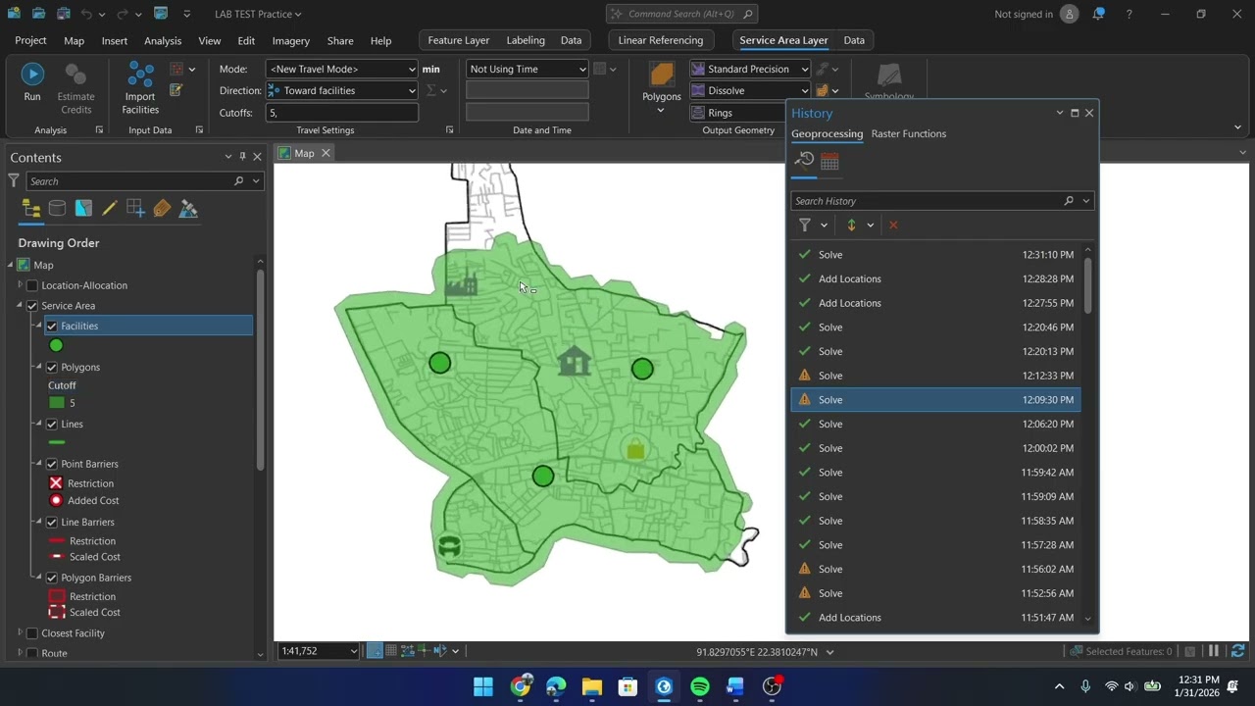
Task: Select warning Solve entry at 12:12:33 PM
Action: click(x=936, y=376)
